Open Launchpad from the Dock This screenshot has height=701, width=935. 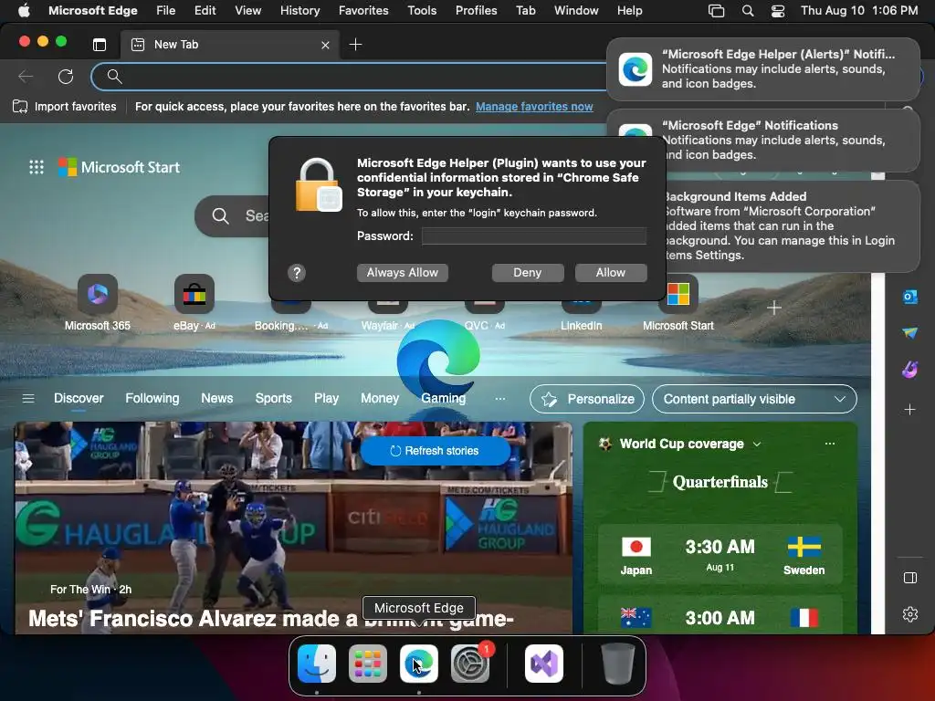click(x=368, y=663)
